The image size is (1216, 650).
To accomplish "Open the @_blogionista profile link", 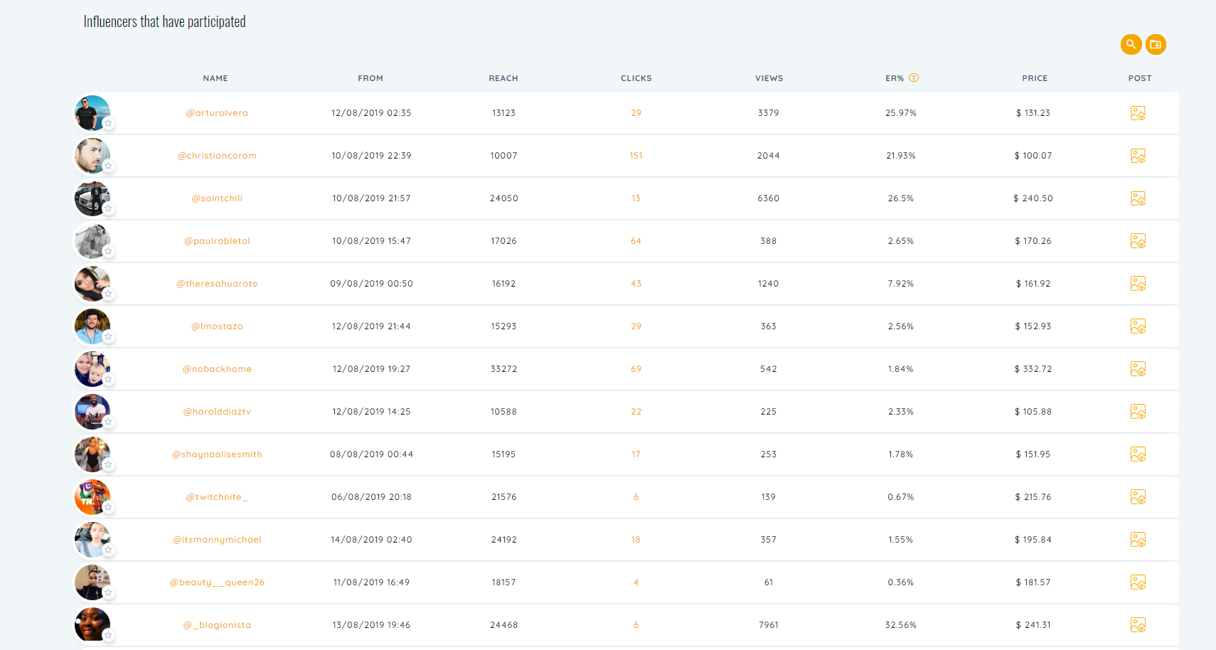I will tap(217, 625).
